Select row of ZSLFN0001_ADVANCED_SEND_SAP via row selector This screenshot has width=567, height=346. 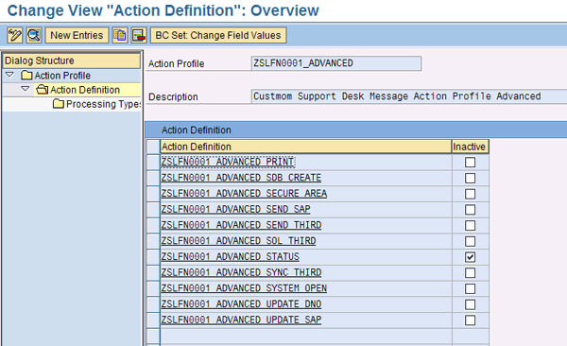point(153,210)
